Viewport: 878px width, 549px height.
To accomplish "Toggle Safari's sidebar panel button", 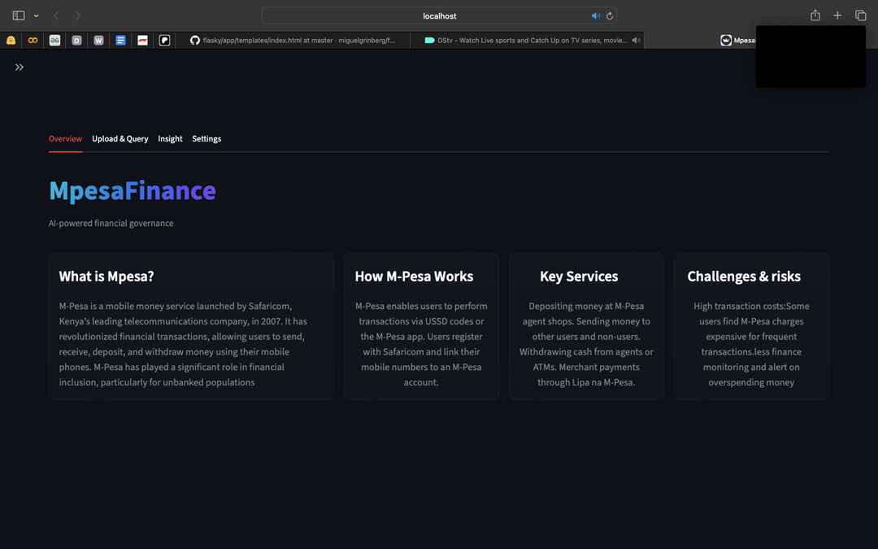I will [19, 15].
